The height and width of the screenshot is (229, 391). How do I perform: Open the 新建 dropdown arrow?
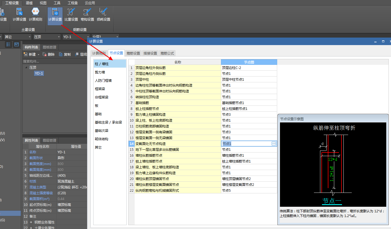(39, 55)
